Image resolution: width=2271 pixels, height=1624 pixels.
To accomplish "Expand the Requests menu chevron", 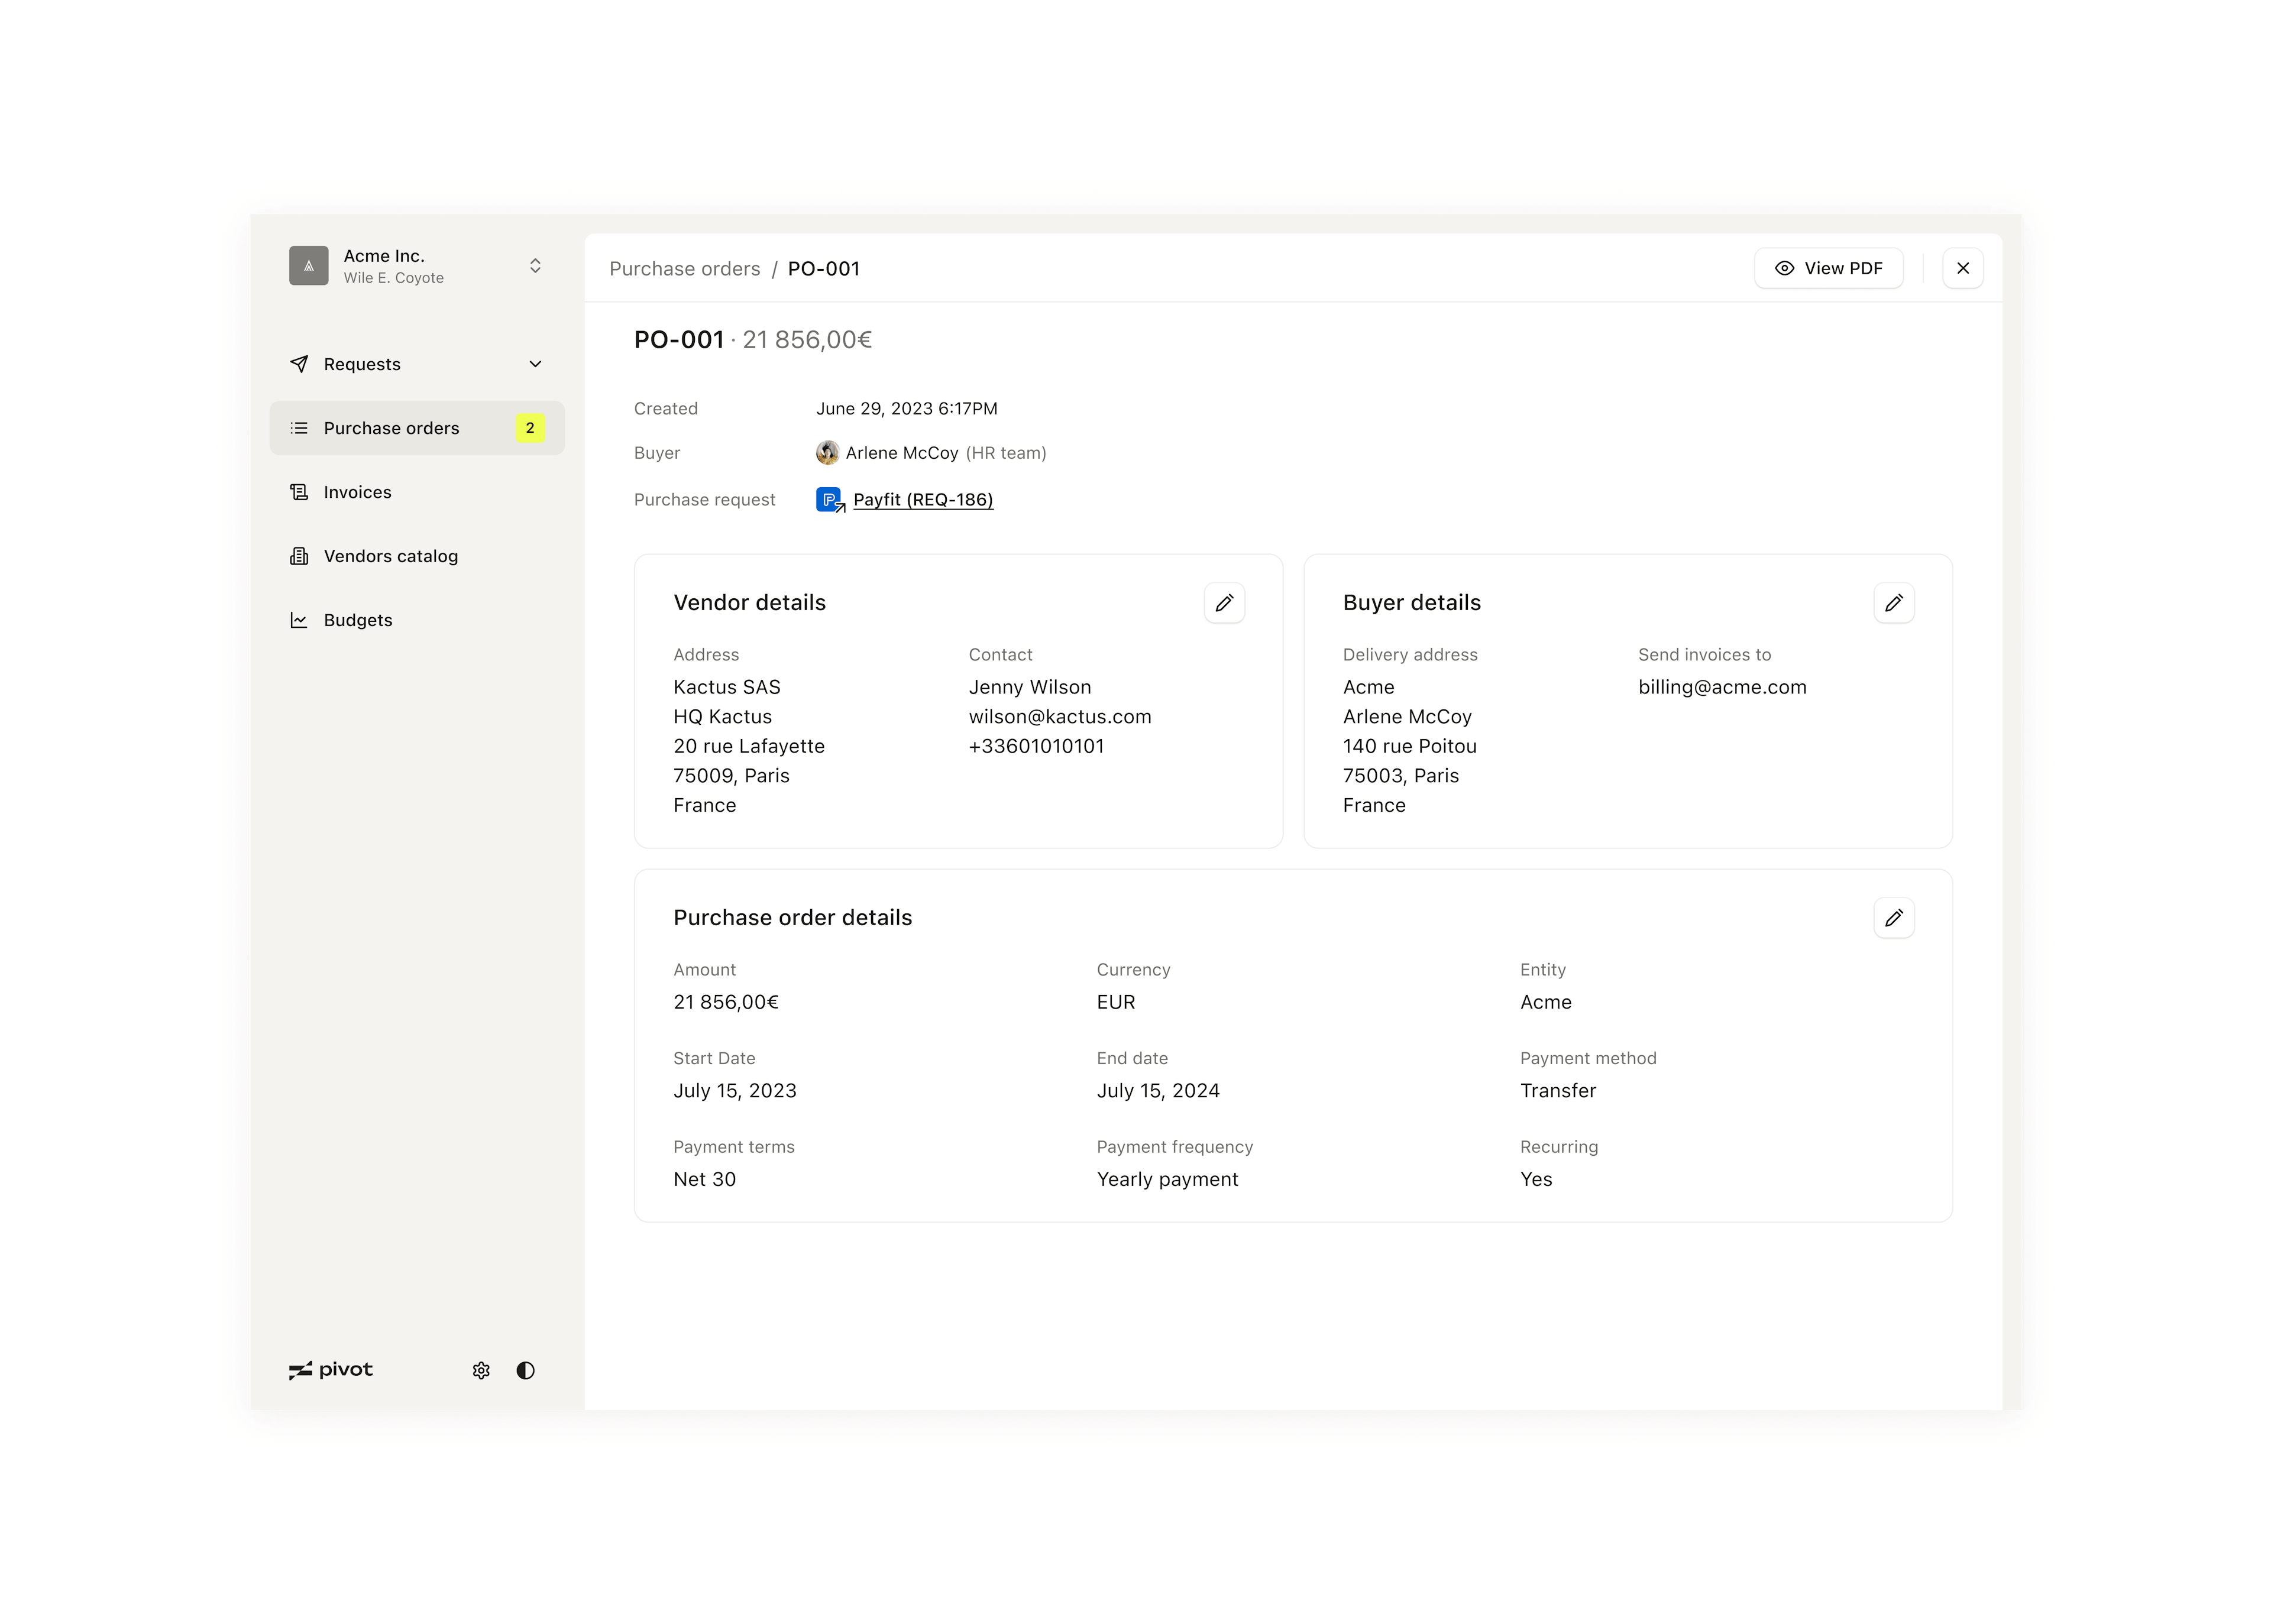I will pos(535,364).
